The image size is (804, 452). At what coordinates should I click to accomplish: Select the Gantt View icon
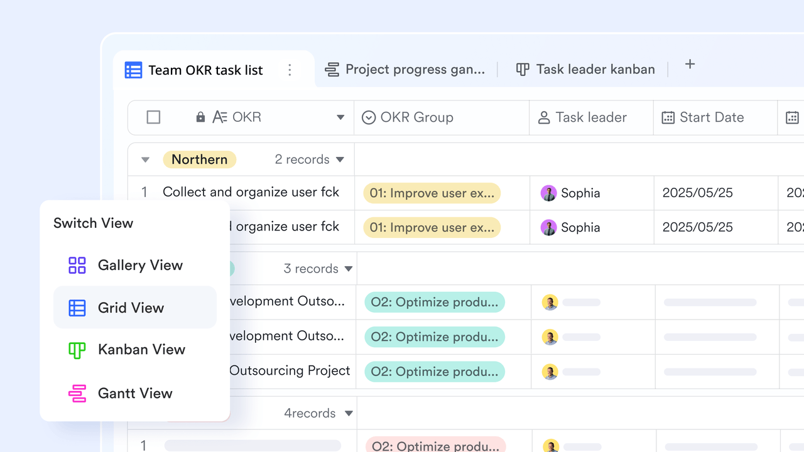pos(77,394)
